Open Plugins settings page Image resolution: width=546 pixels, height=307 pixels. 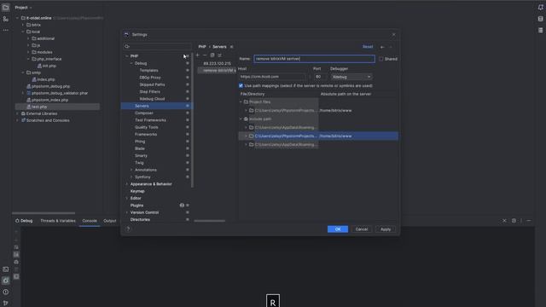136,206
